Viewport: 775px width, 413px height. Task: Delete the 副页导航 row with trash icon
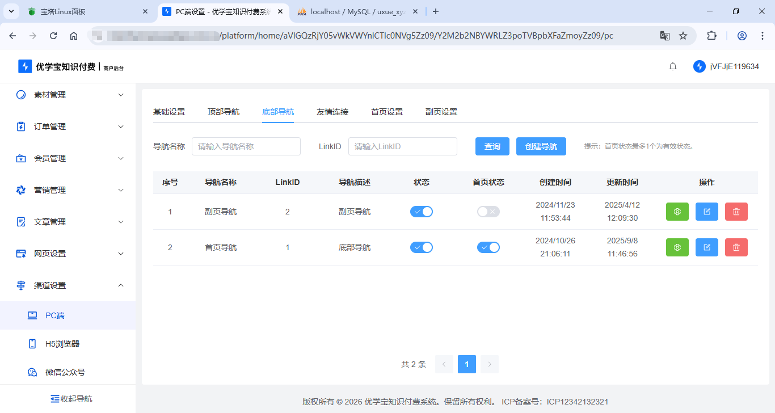(x=736, y=212)
